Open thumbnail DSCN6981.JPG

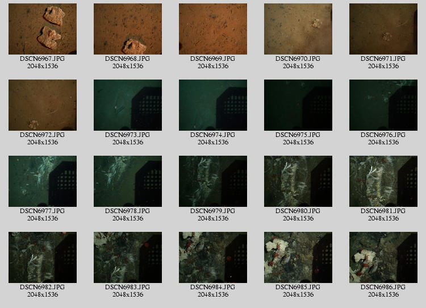point(383,181)
